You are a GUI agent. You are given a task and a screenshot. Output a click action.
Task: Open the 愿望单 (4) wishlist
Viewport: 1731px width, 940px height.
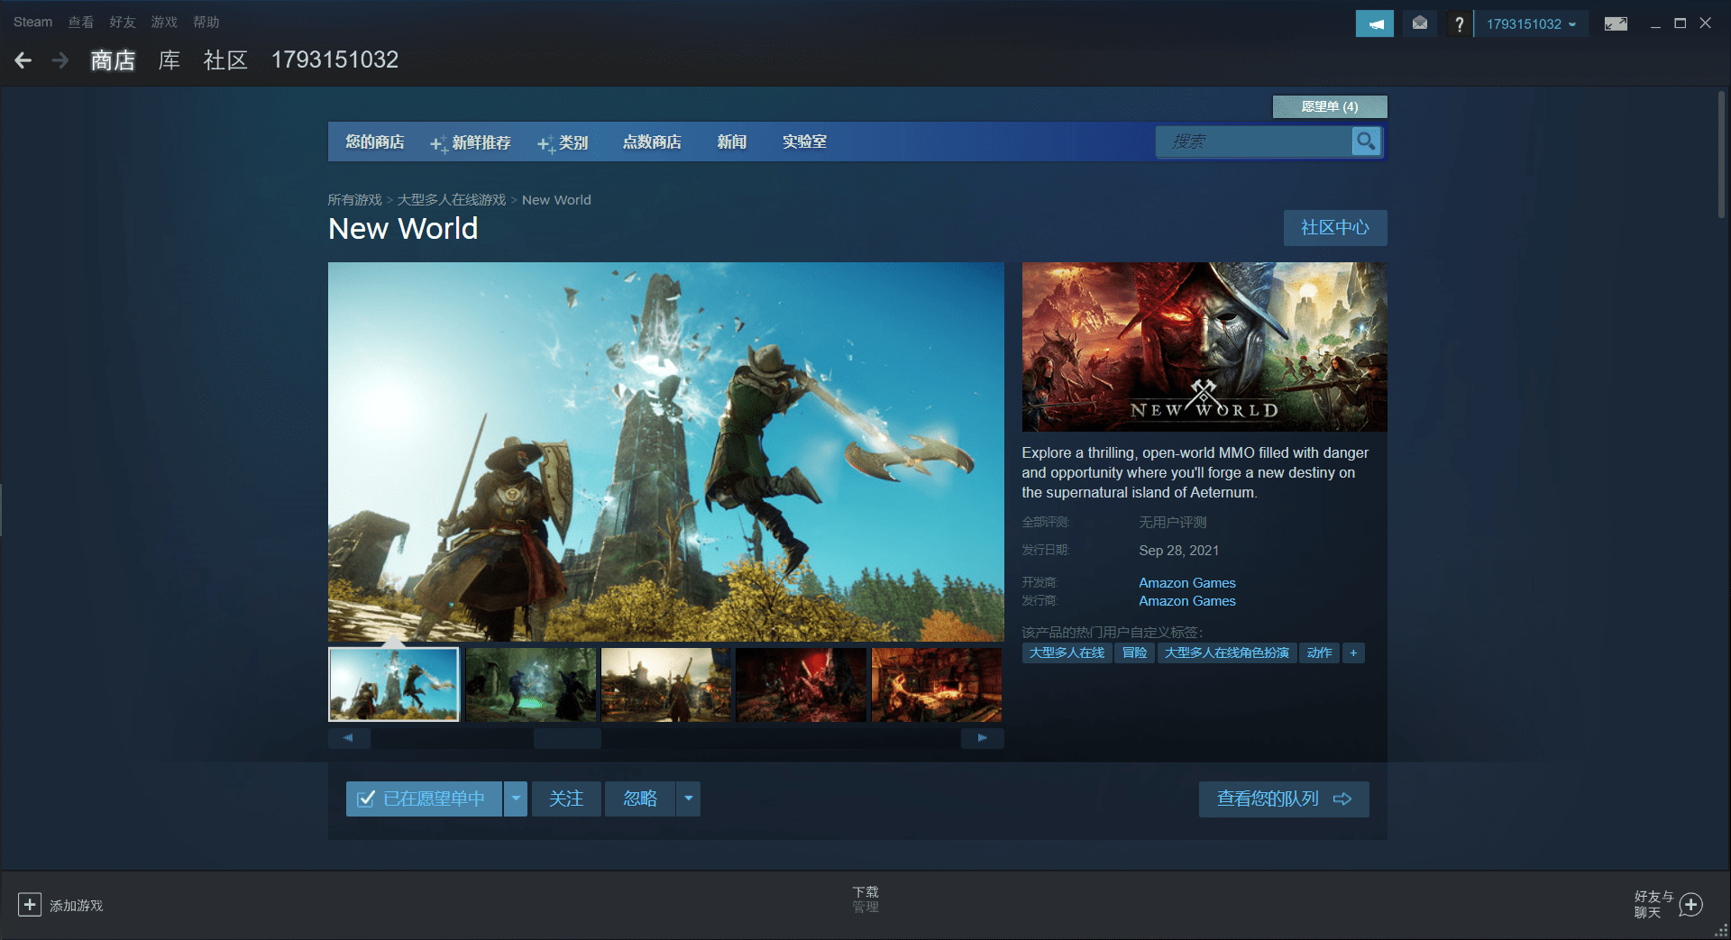(1330, 106)
